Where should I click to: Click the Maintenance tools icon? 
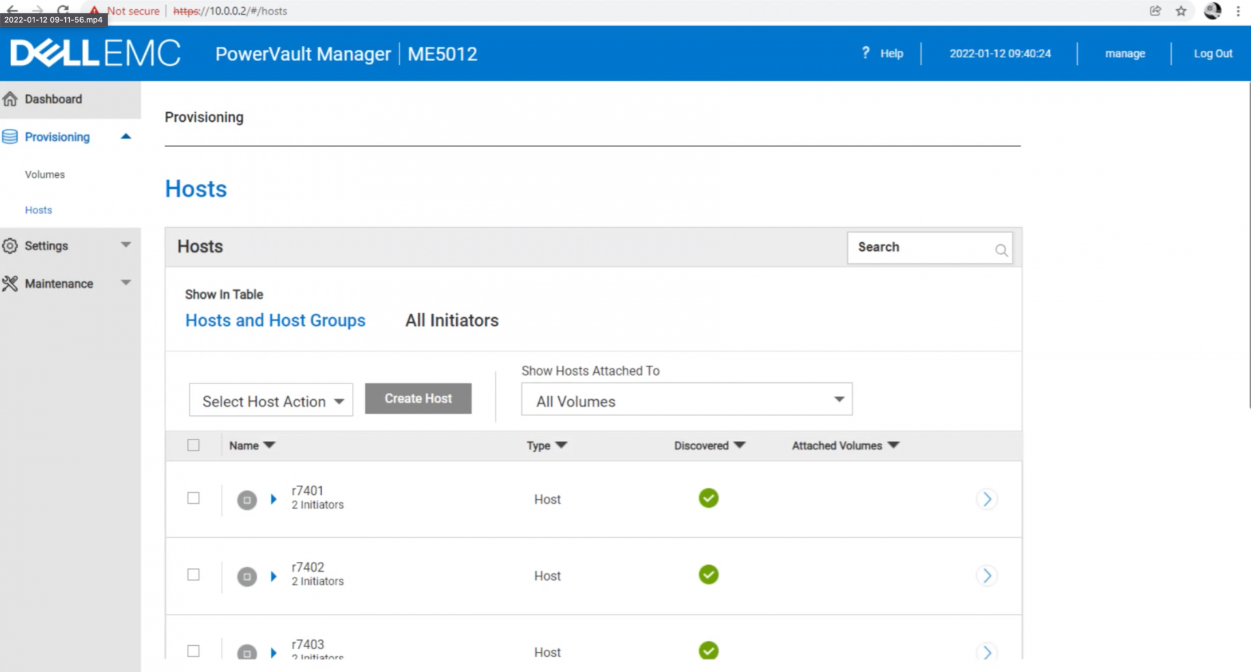(10, 284)
